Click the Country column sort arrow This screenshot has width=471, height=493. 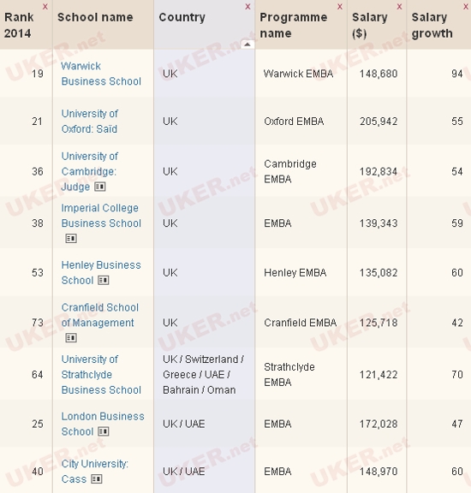pos(247,45)
